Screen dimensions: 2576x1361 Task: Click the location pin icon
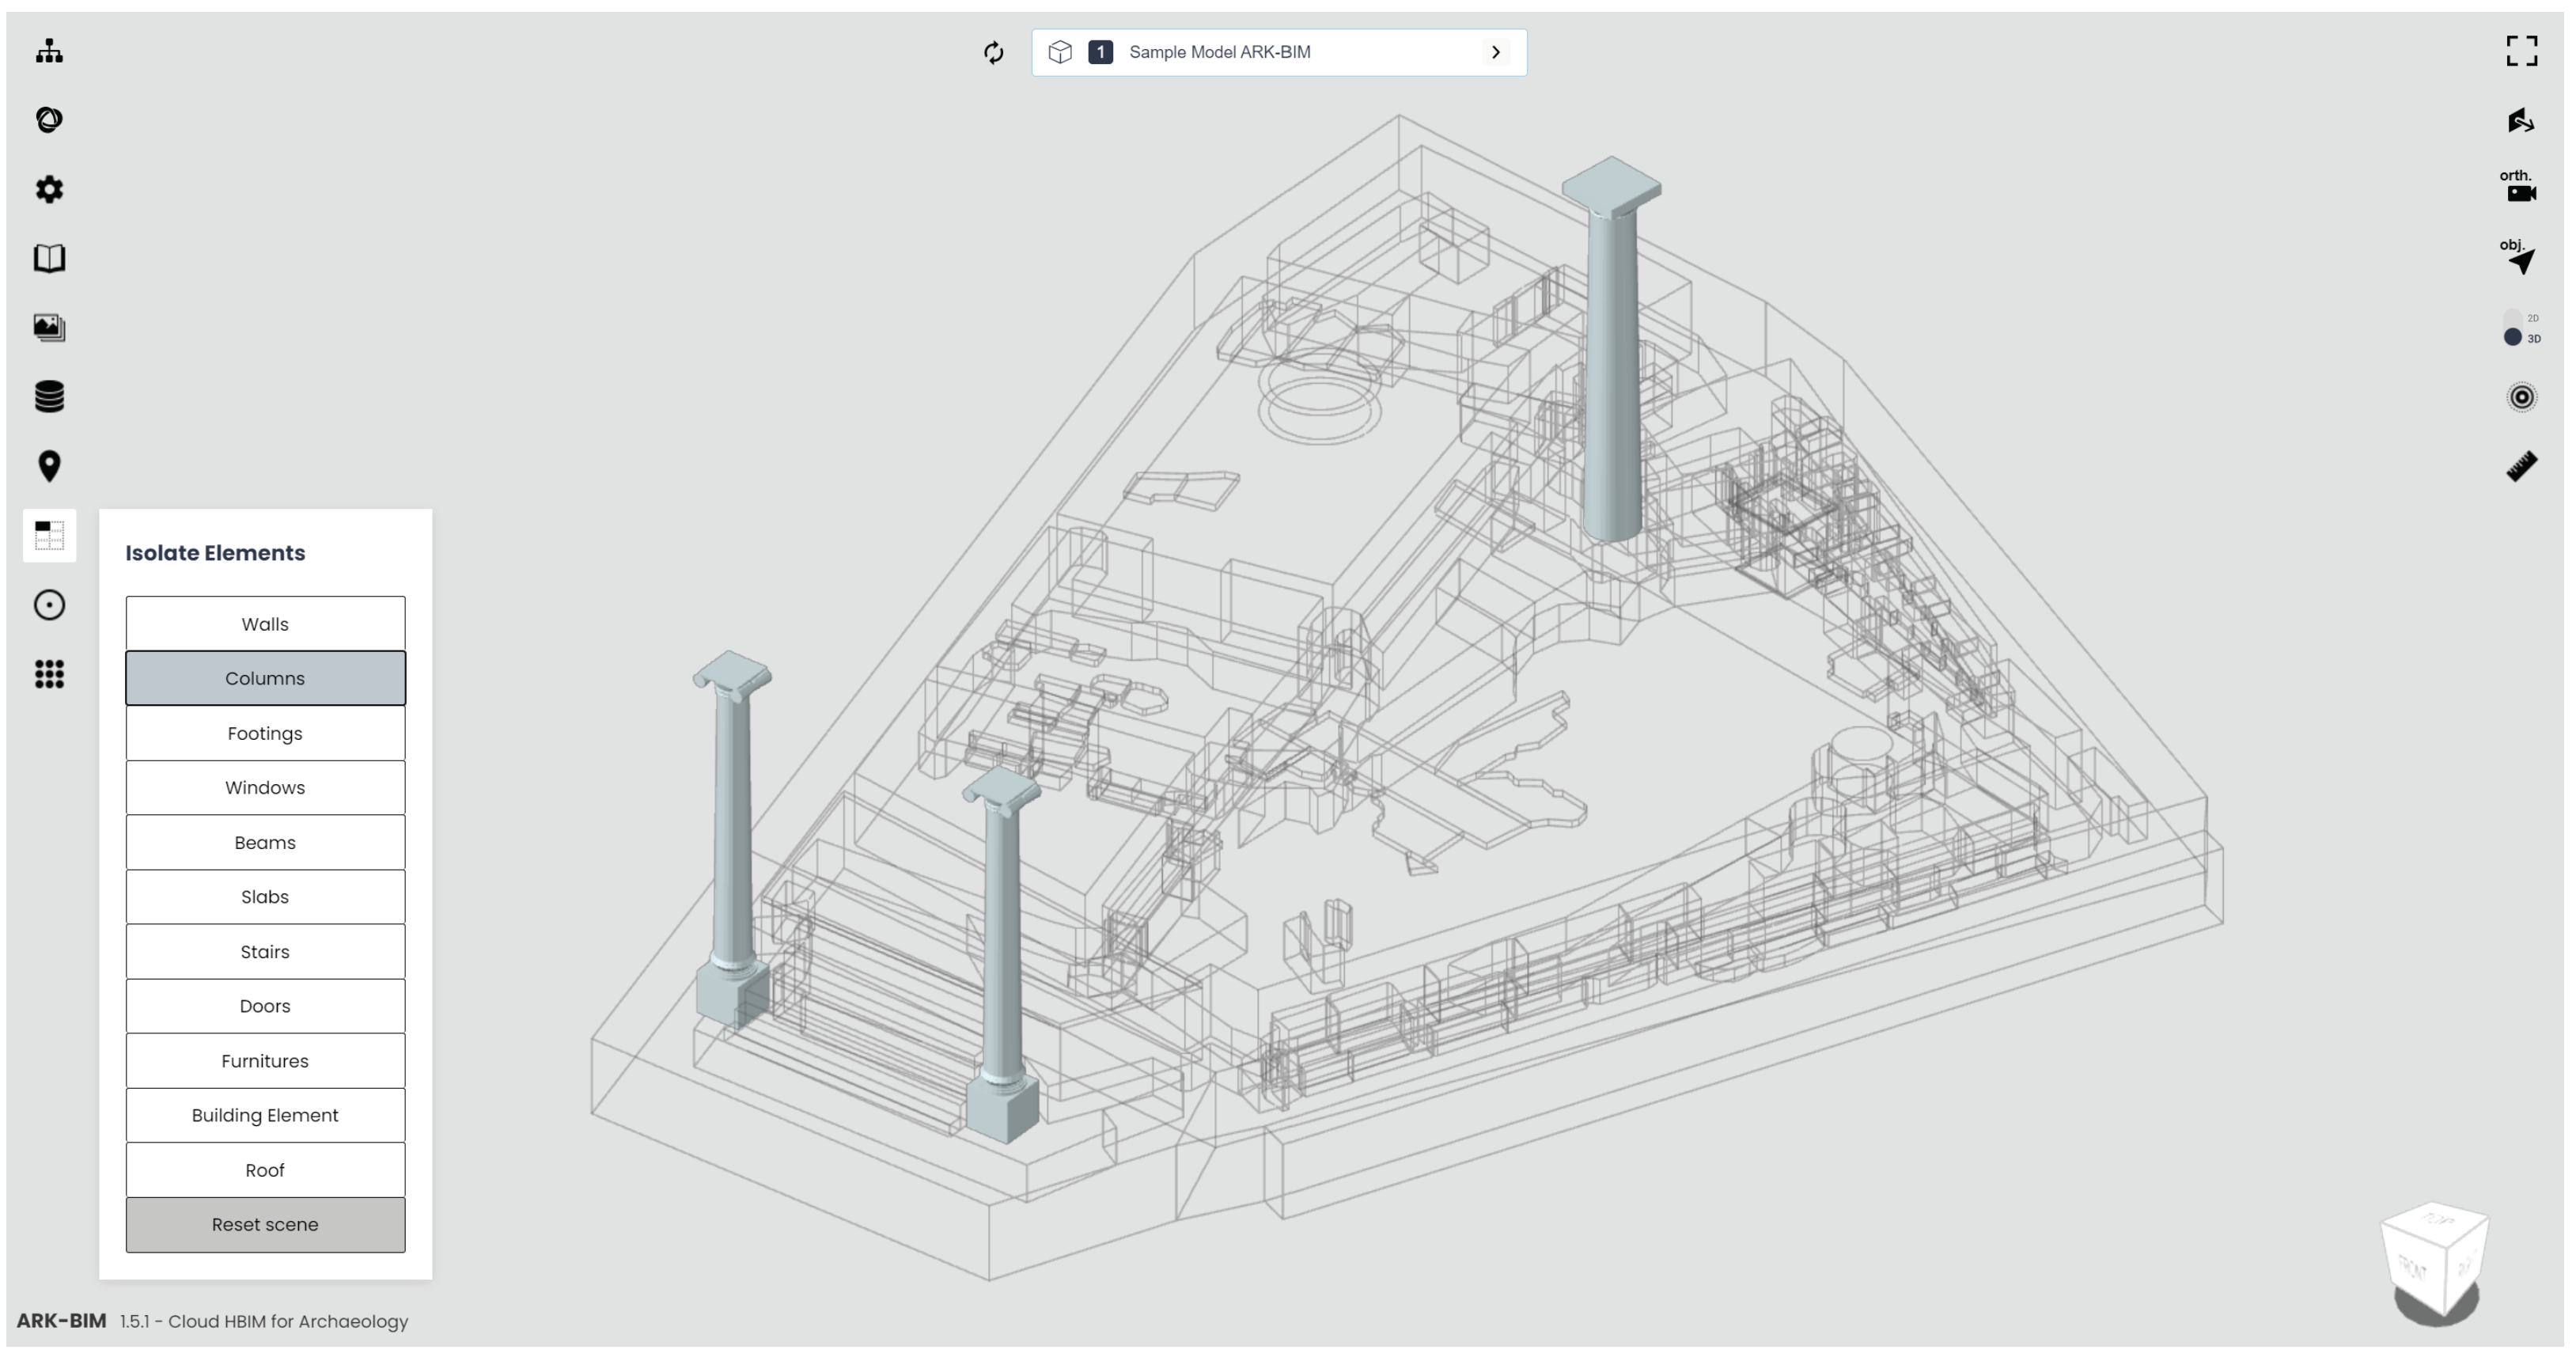(49, 466)
